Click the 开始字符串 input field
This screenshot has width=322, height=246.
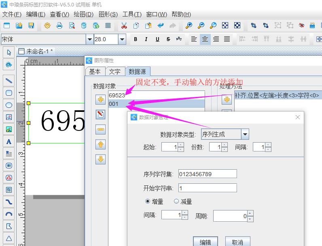click(x=208, y=188)
